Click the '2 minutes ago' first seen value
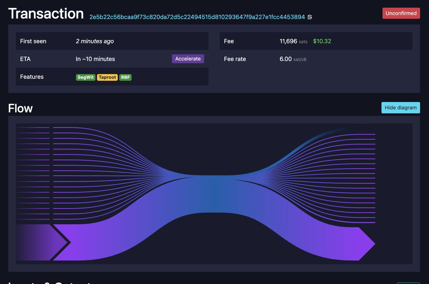Screen dimensions: 429x284 click(95, 41)
